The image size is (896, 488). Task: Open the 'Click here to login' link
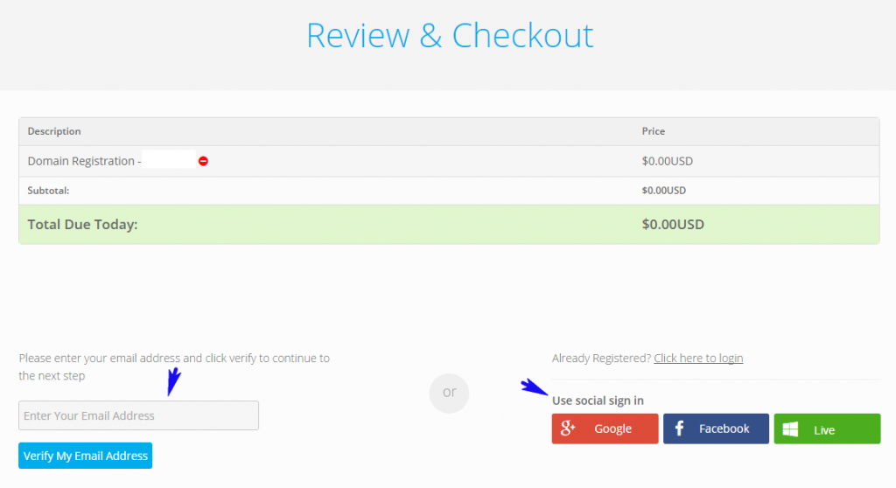(x=698, y=358)
